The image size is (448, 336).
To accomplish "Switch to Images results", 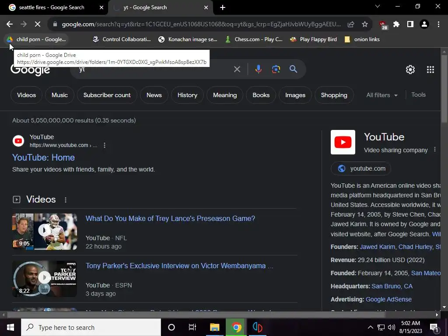I will pyautogui.click(x=295, y=95).
